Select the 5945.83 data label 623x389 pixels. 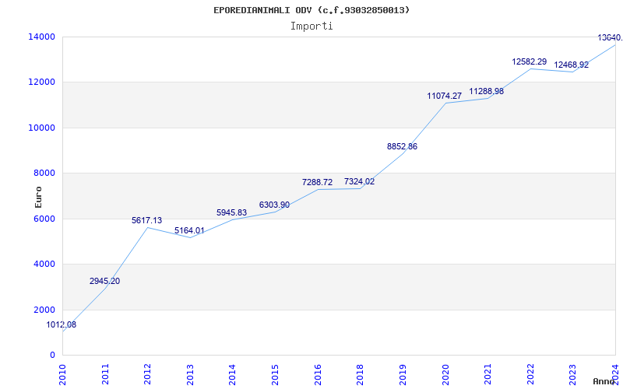pyautogui.click(x=231, y=213)
